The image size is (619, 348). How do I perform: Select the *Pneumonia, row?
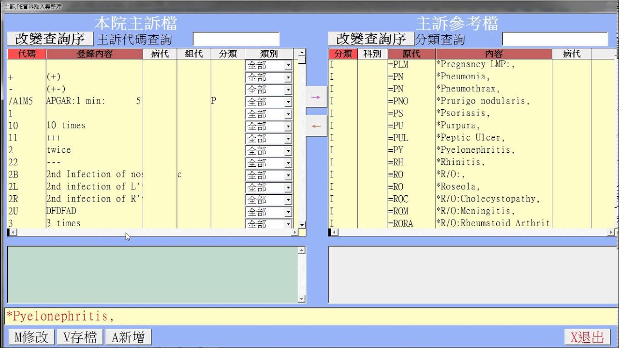[x=472, y=76]
